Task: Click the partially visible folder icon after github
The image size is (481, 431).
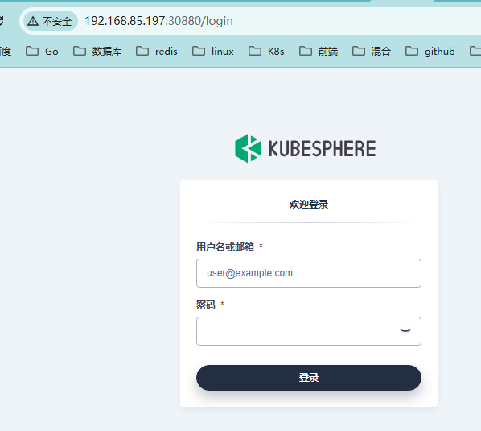Action: [x=475, y=51]
